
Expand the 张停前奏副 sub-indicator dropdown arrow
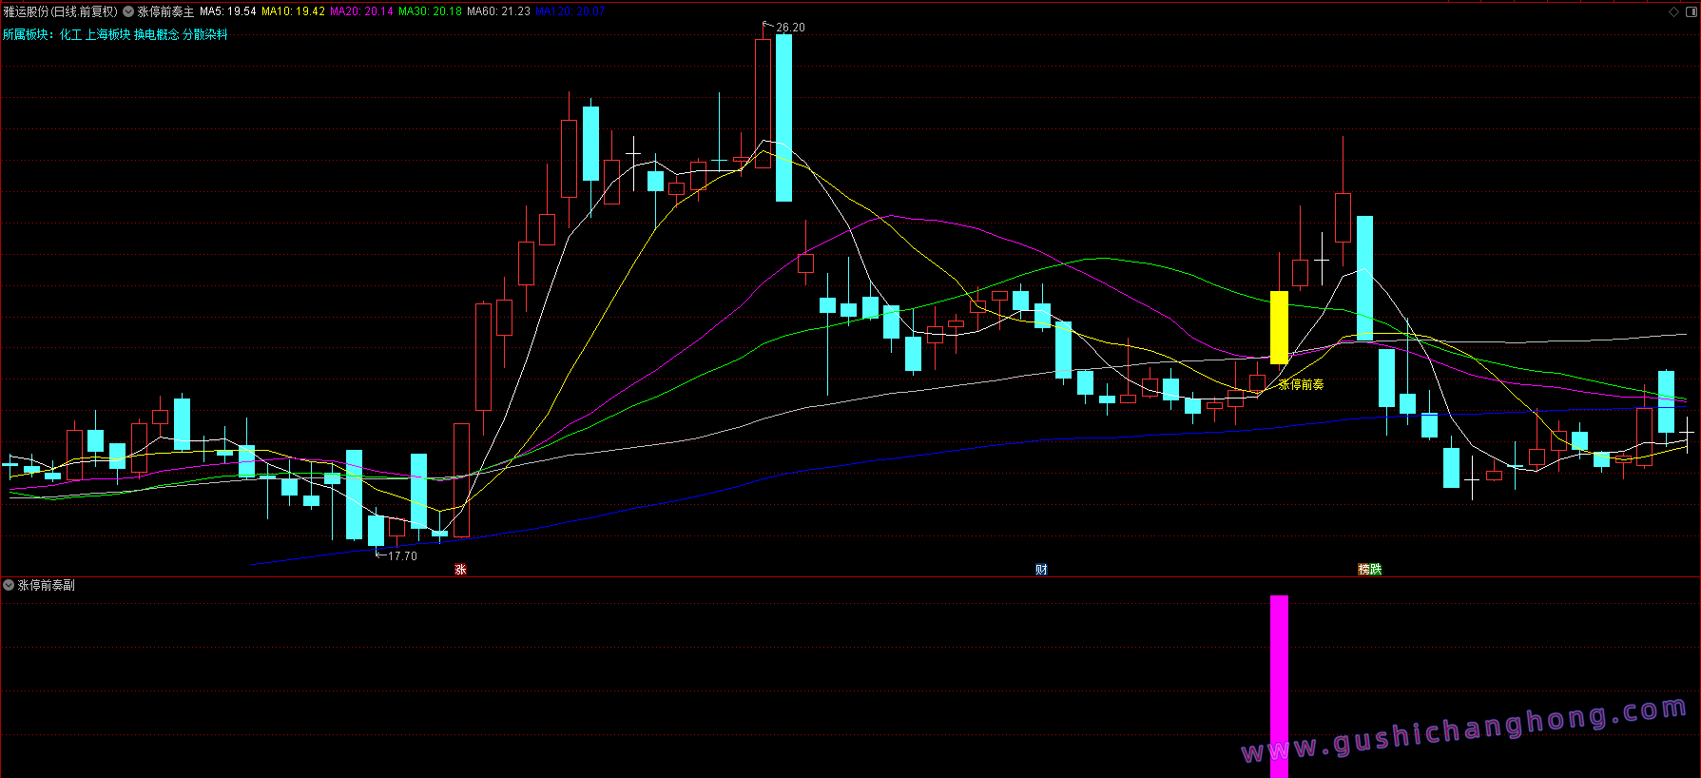click(x=9, y=585)
